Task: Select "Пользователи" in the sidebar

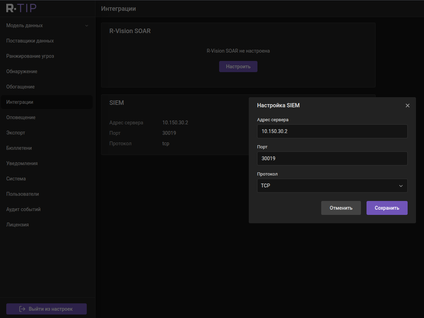Action: [23, 194]
